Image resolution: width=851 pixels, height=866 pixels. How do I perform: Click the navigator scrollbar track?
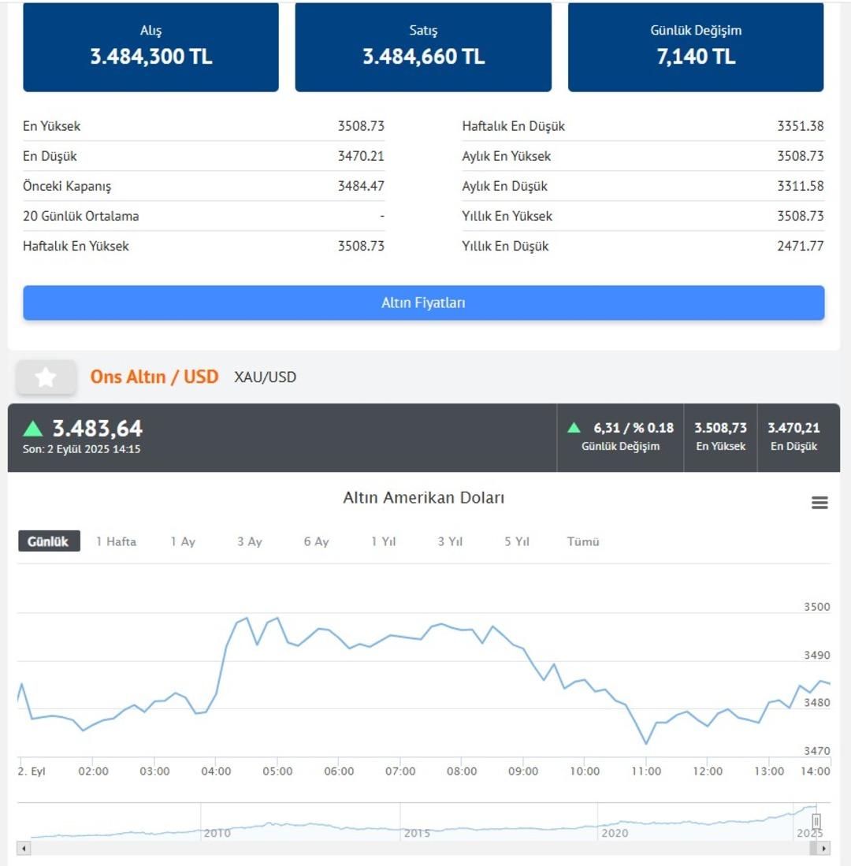[424, 848]
